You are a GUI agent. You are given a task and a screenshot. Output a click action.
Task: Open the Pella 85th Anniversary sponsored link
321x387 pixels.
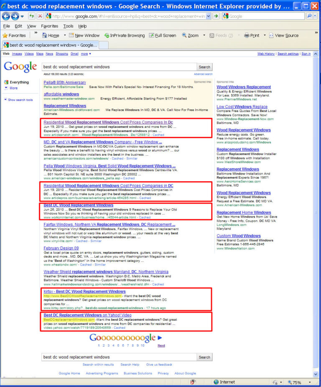coord(65,82)
